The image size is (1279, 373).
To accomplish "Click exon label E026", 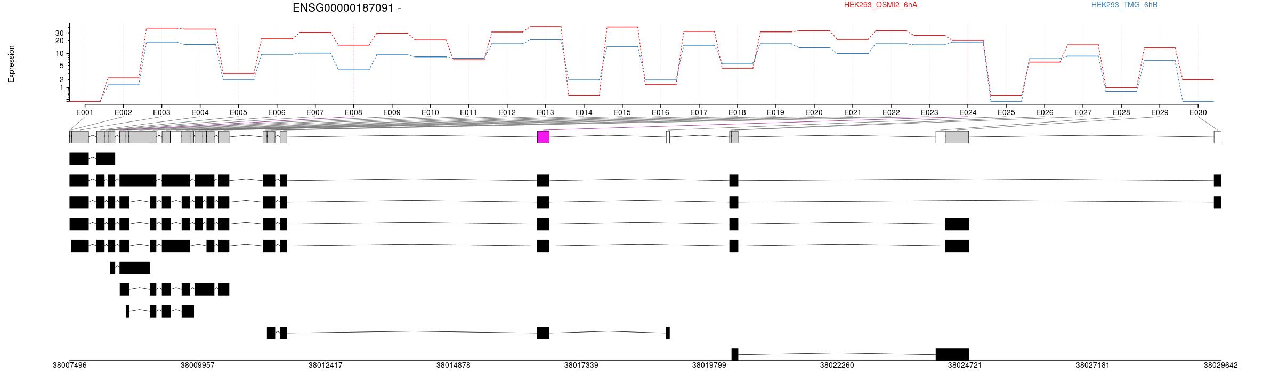I will tap(1045, 112).
